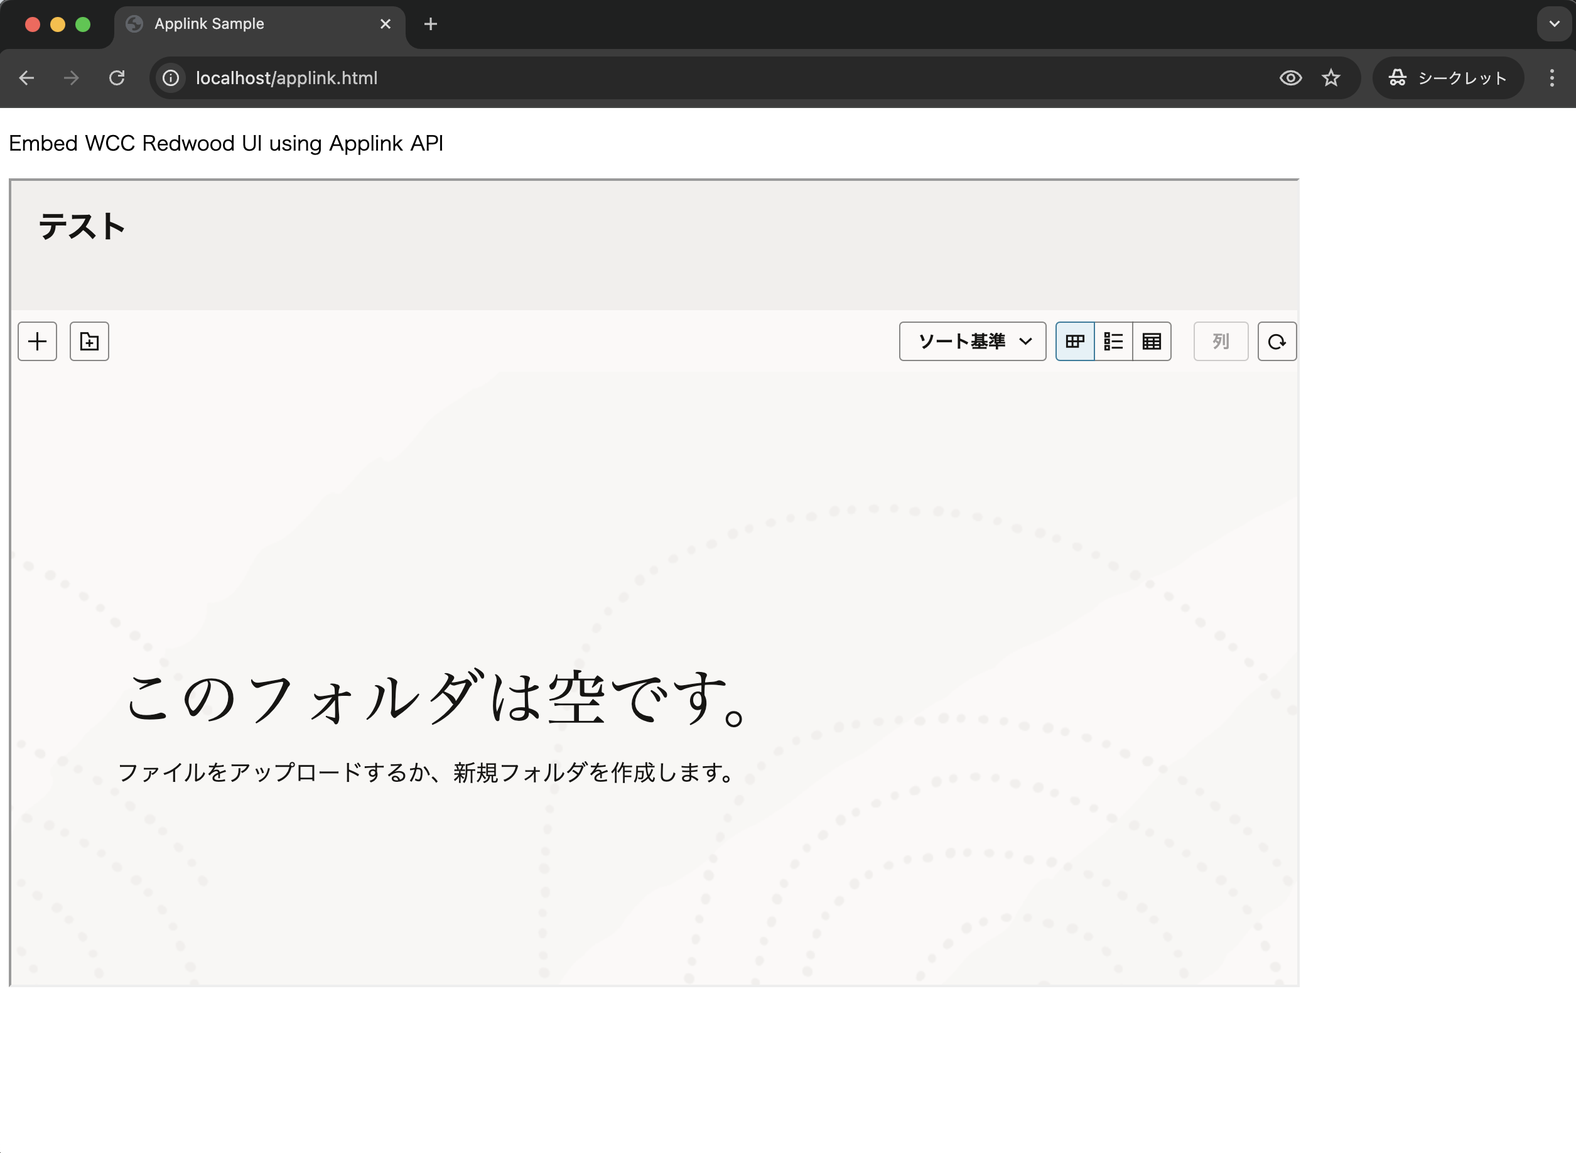The height and width of the screenshot is (1153, 1576).
Task: Click the eye tracking protection icon
Action: click(1290, 77)
